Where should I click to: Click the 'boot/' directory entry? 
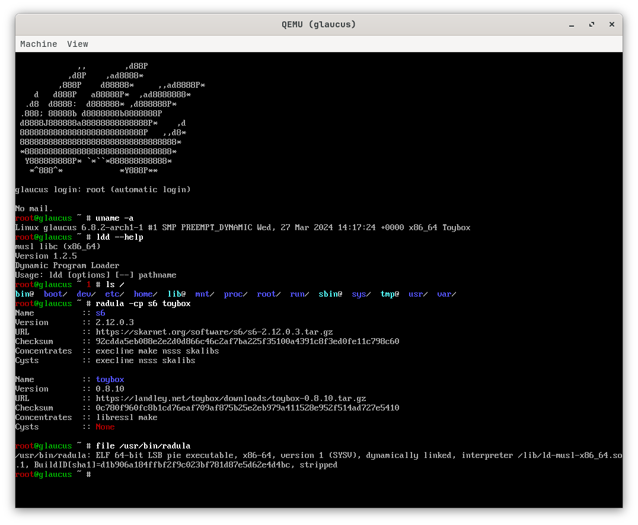[55, 294]
